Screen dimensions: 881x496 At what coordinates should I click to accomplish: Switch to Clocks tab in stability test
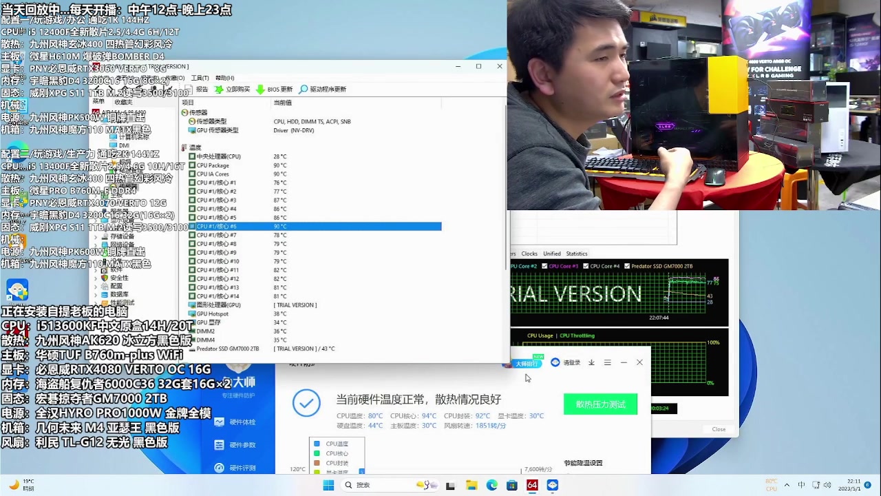click(x=529, y=254)
